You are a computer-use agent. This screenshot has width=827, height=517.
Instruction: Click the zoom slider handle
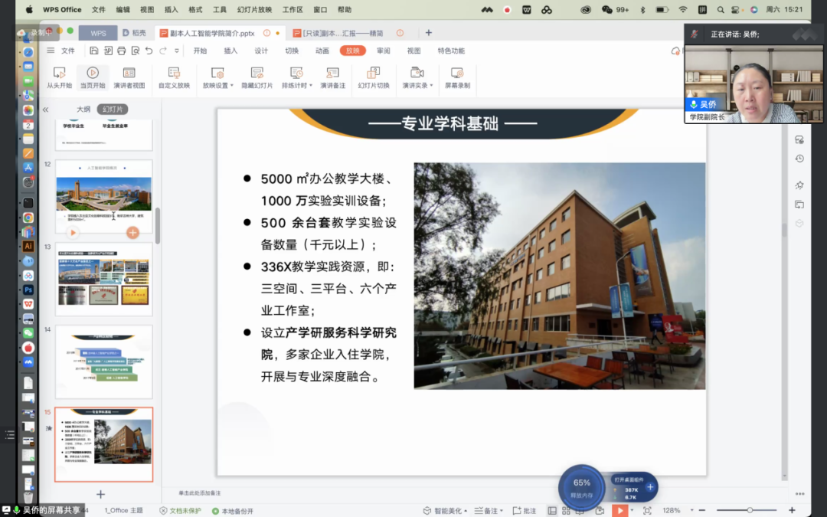(750, 511)
